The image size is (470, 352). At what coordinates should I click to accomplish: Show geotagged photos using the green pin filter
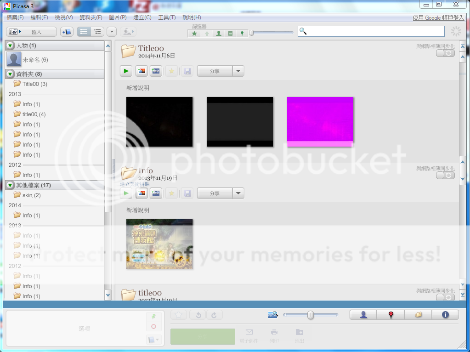coord(241,33)
